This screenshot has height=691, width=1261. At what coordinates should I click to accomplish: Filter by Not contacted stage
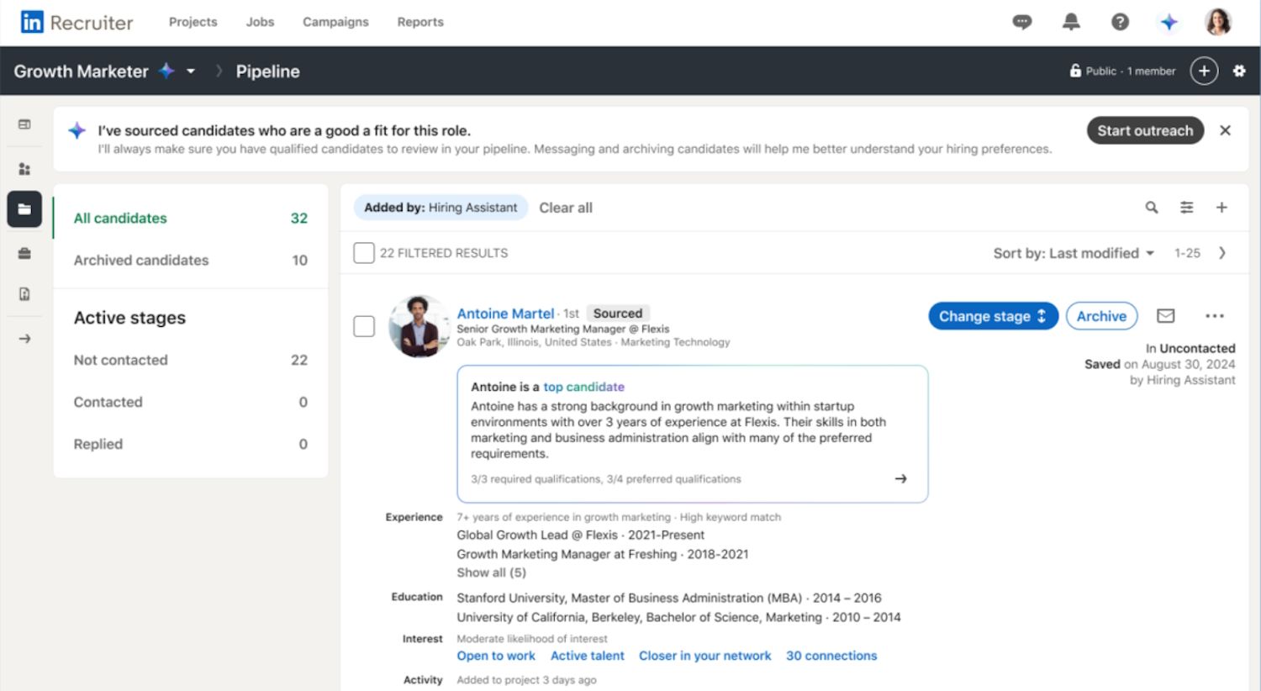[191, 360]
